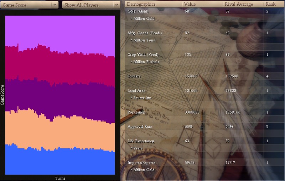Click the Square km unit label

tap(142, 98)
